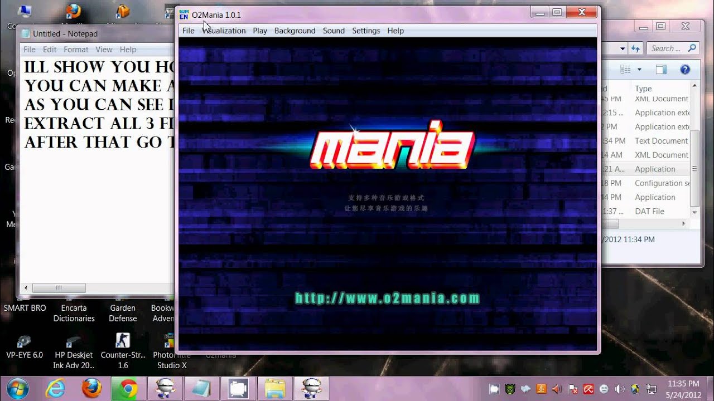This screenshot has width=714, height=401.
Task: Click the screen recorder taskbar button
Action: coord(238,388)
